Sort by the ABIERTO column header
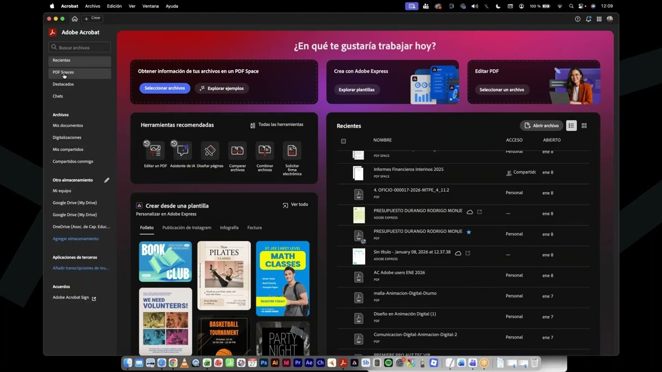 tap(552, 140)
